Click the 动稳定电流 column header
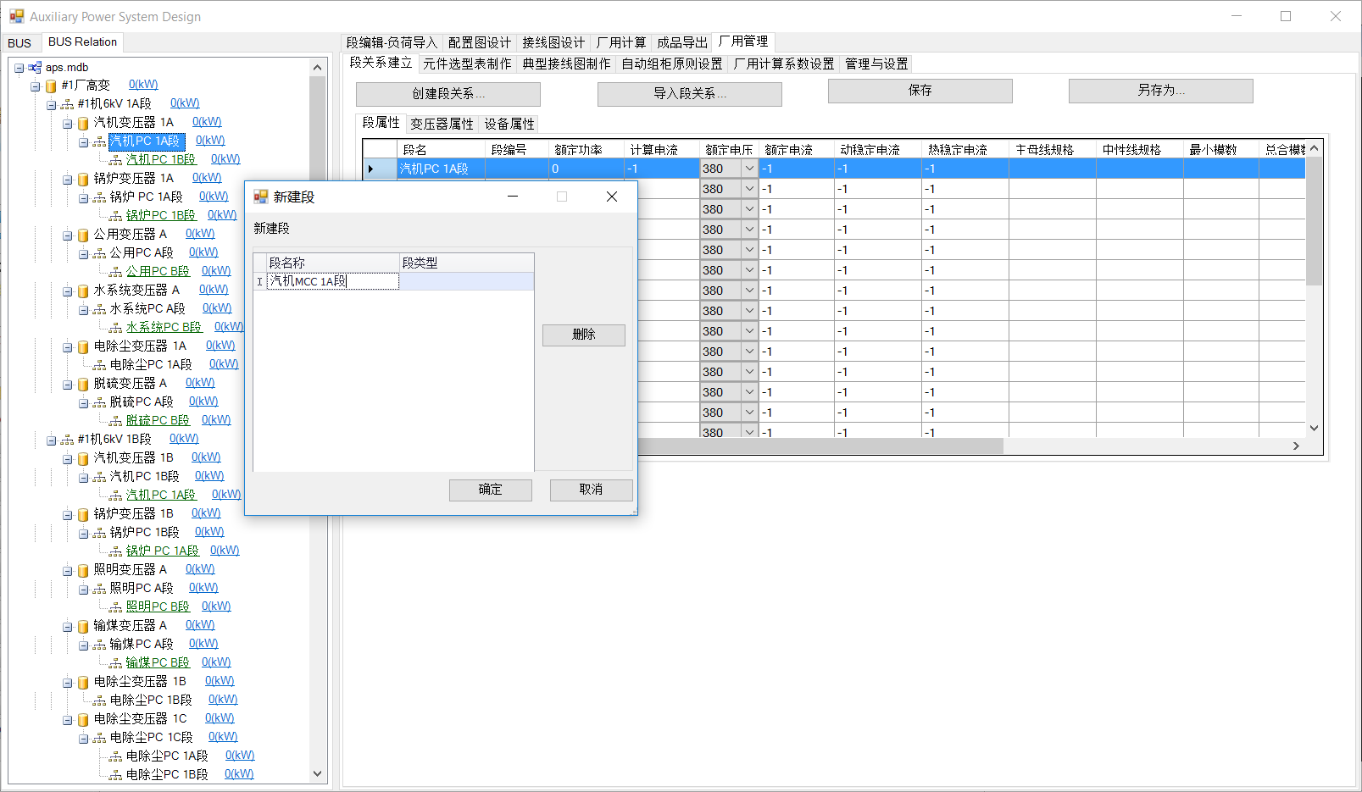 pyautogui.click(x=878, y=150)
